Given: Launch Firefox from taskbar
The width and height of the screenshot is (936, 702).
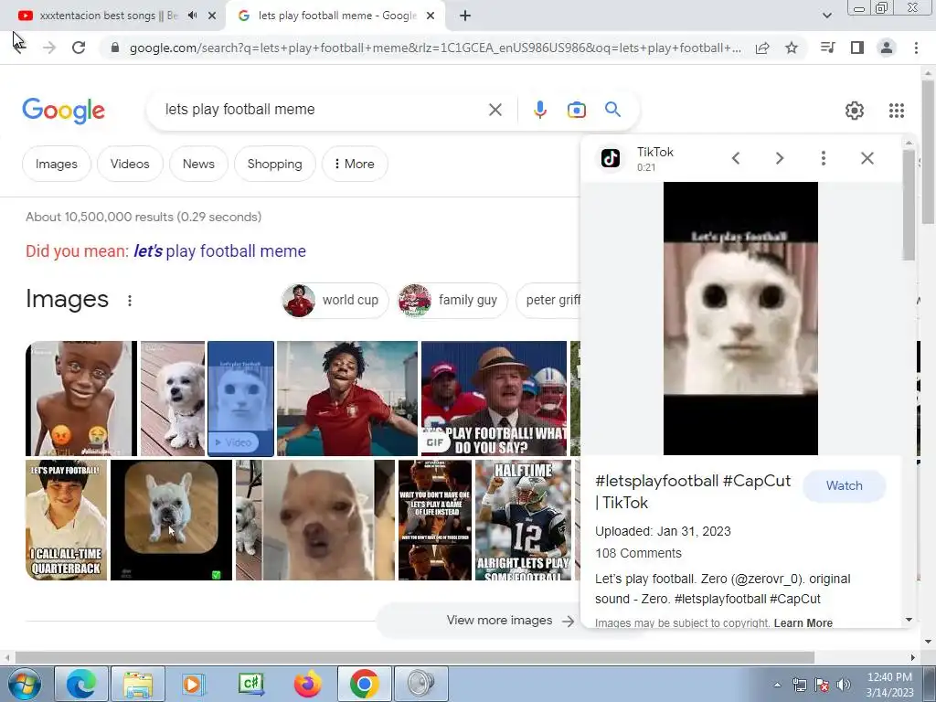Looking at the screenshot, I should (308, 684).
